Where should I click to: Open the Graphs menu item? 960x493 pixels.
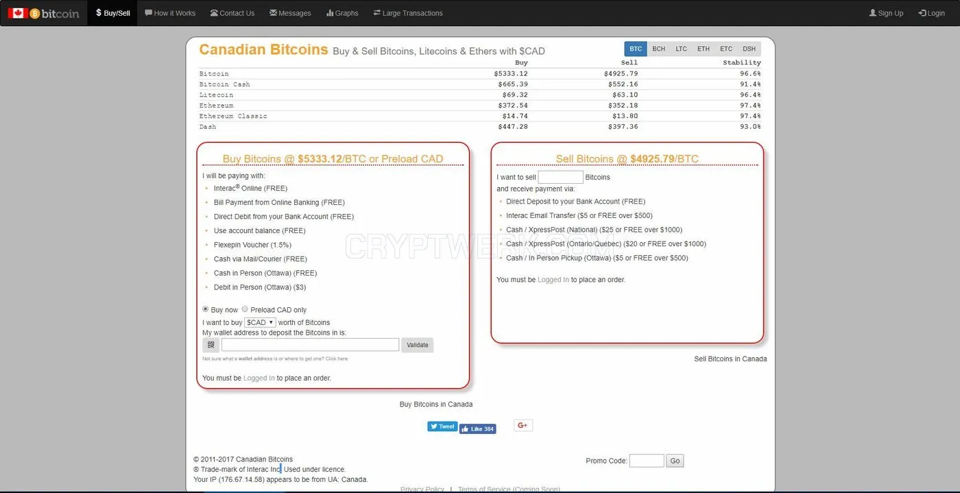click(x=342, y=13)
